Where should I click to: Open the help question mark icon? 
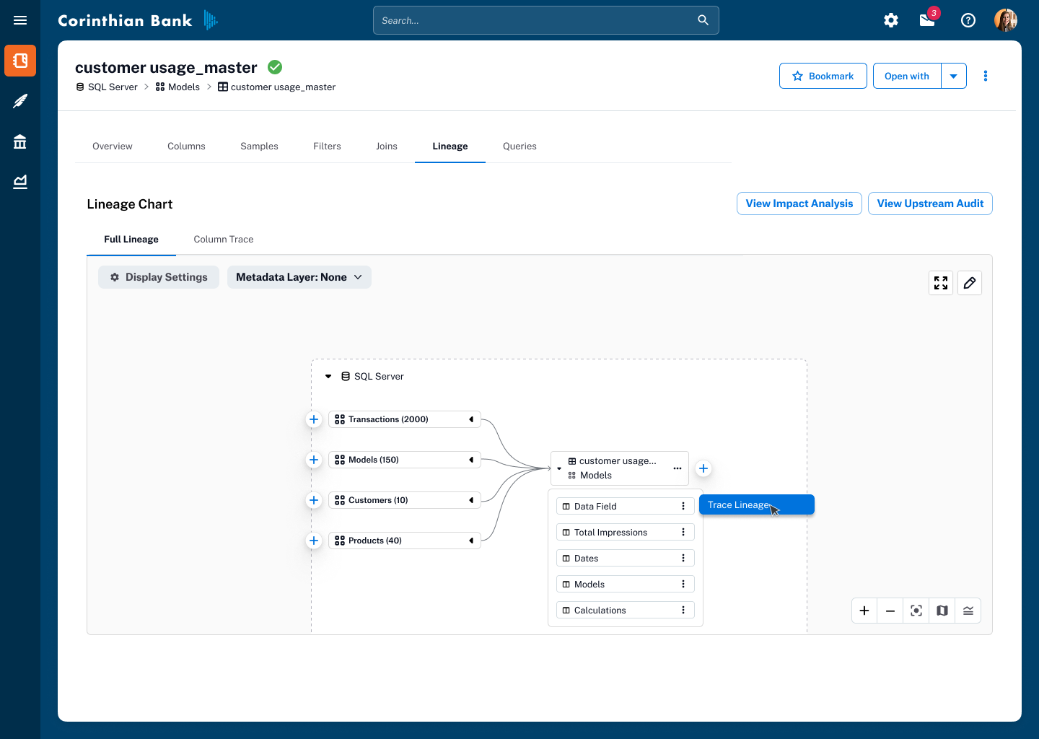(x=968, y=20)
